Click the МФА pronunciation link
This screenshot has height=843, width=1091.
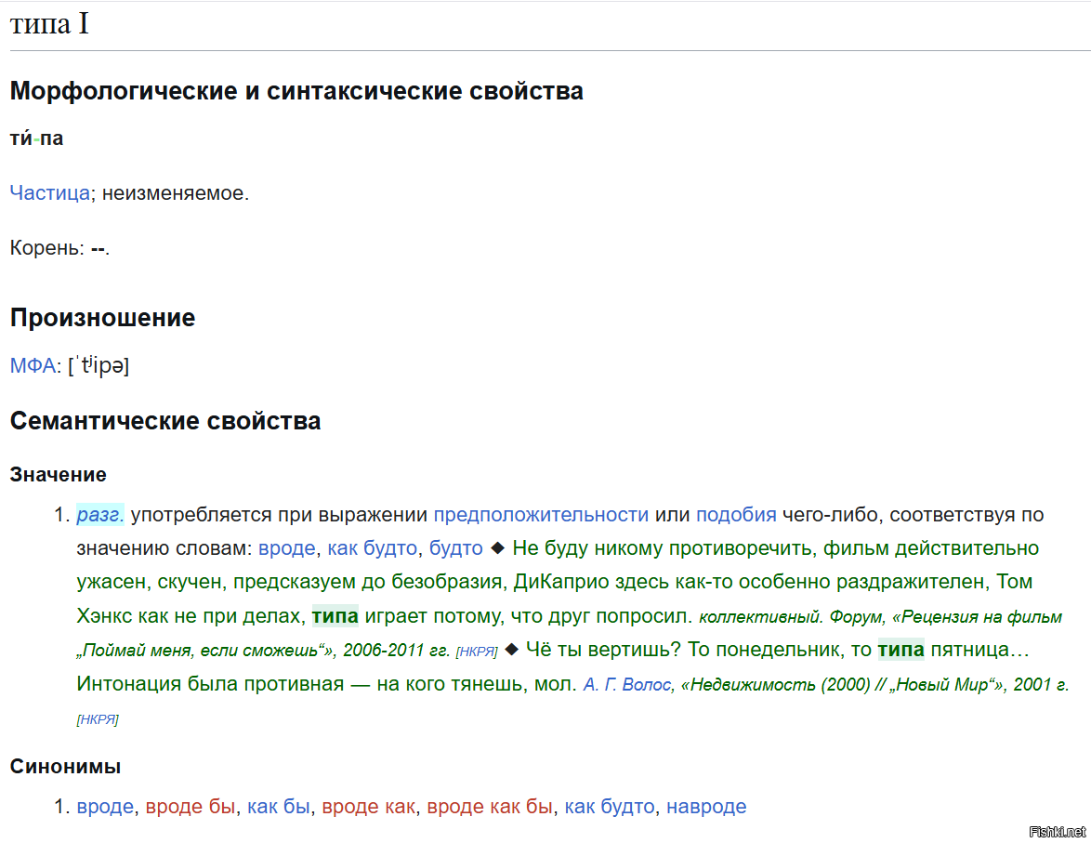pyautogui.click(x=33, y=365)
